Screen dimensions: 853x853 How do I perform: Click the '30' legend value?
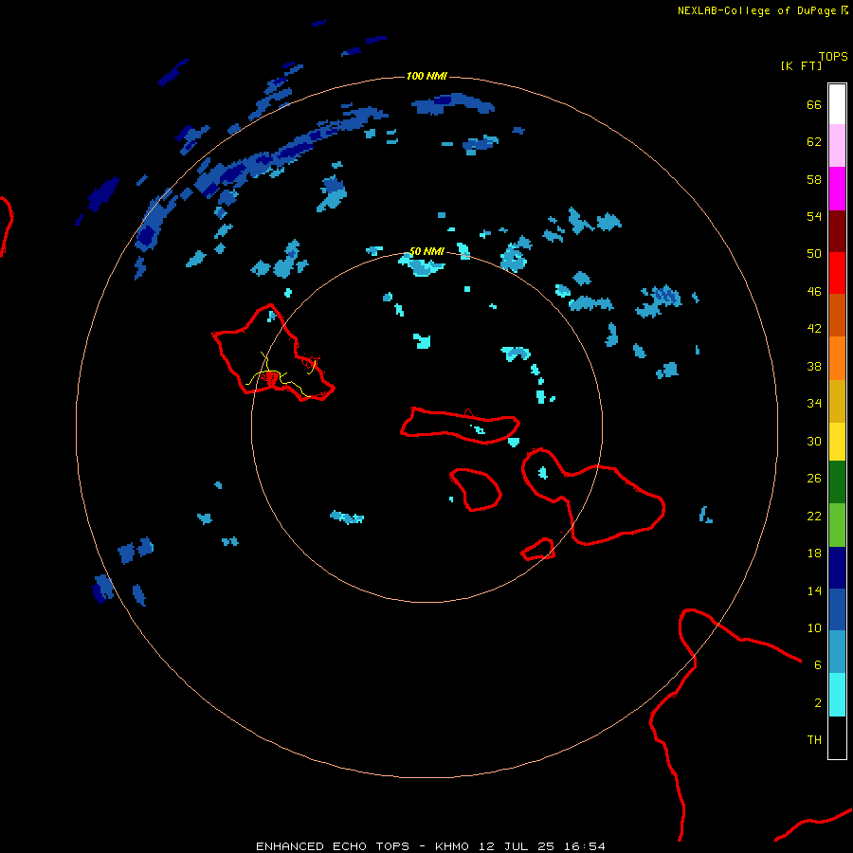[x=814, y=441]
